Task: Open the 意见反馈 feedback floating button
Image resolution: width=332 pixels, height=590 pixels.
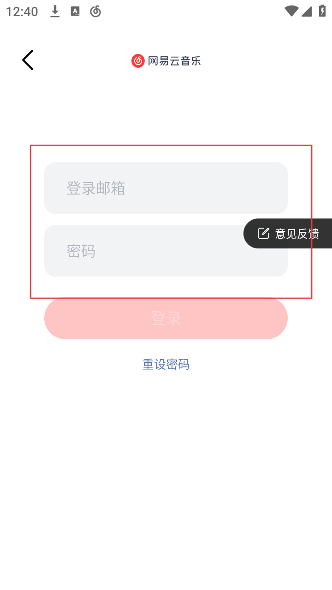Action: pos(288,234)
